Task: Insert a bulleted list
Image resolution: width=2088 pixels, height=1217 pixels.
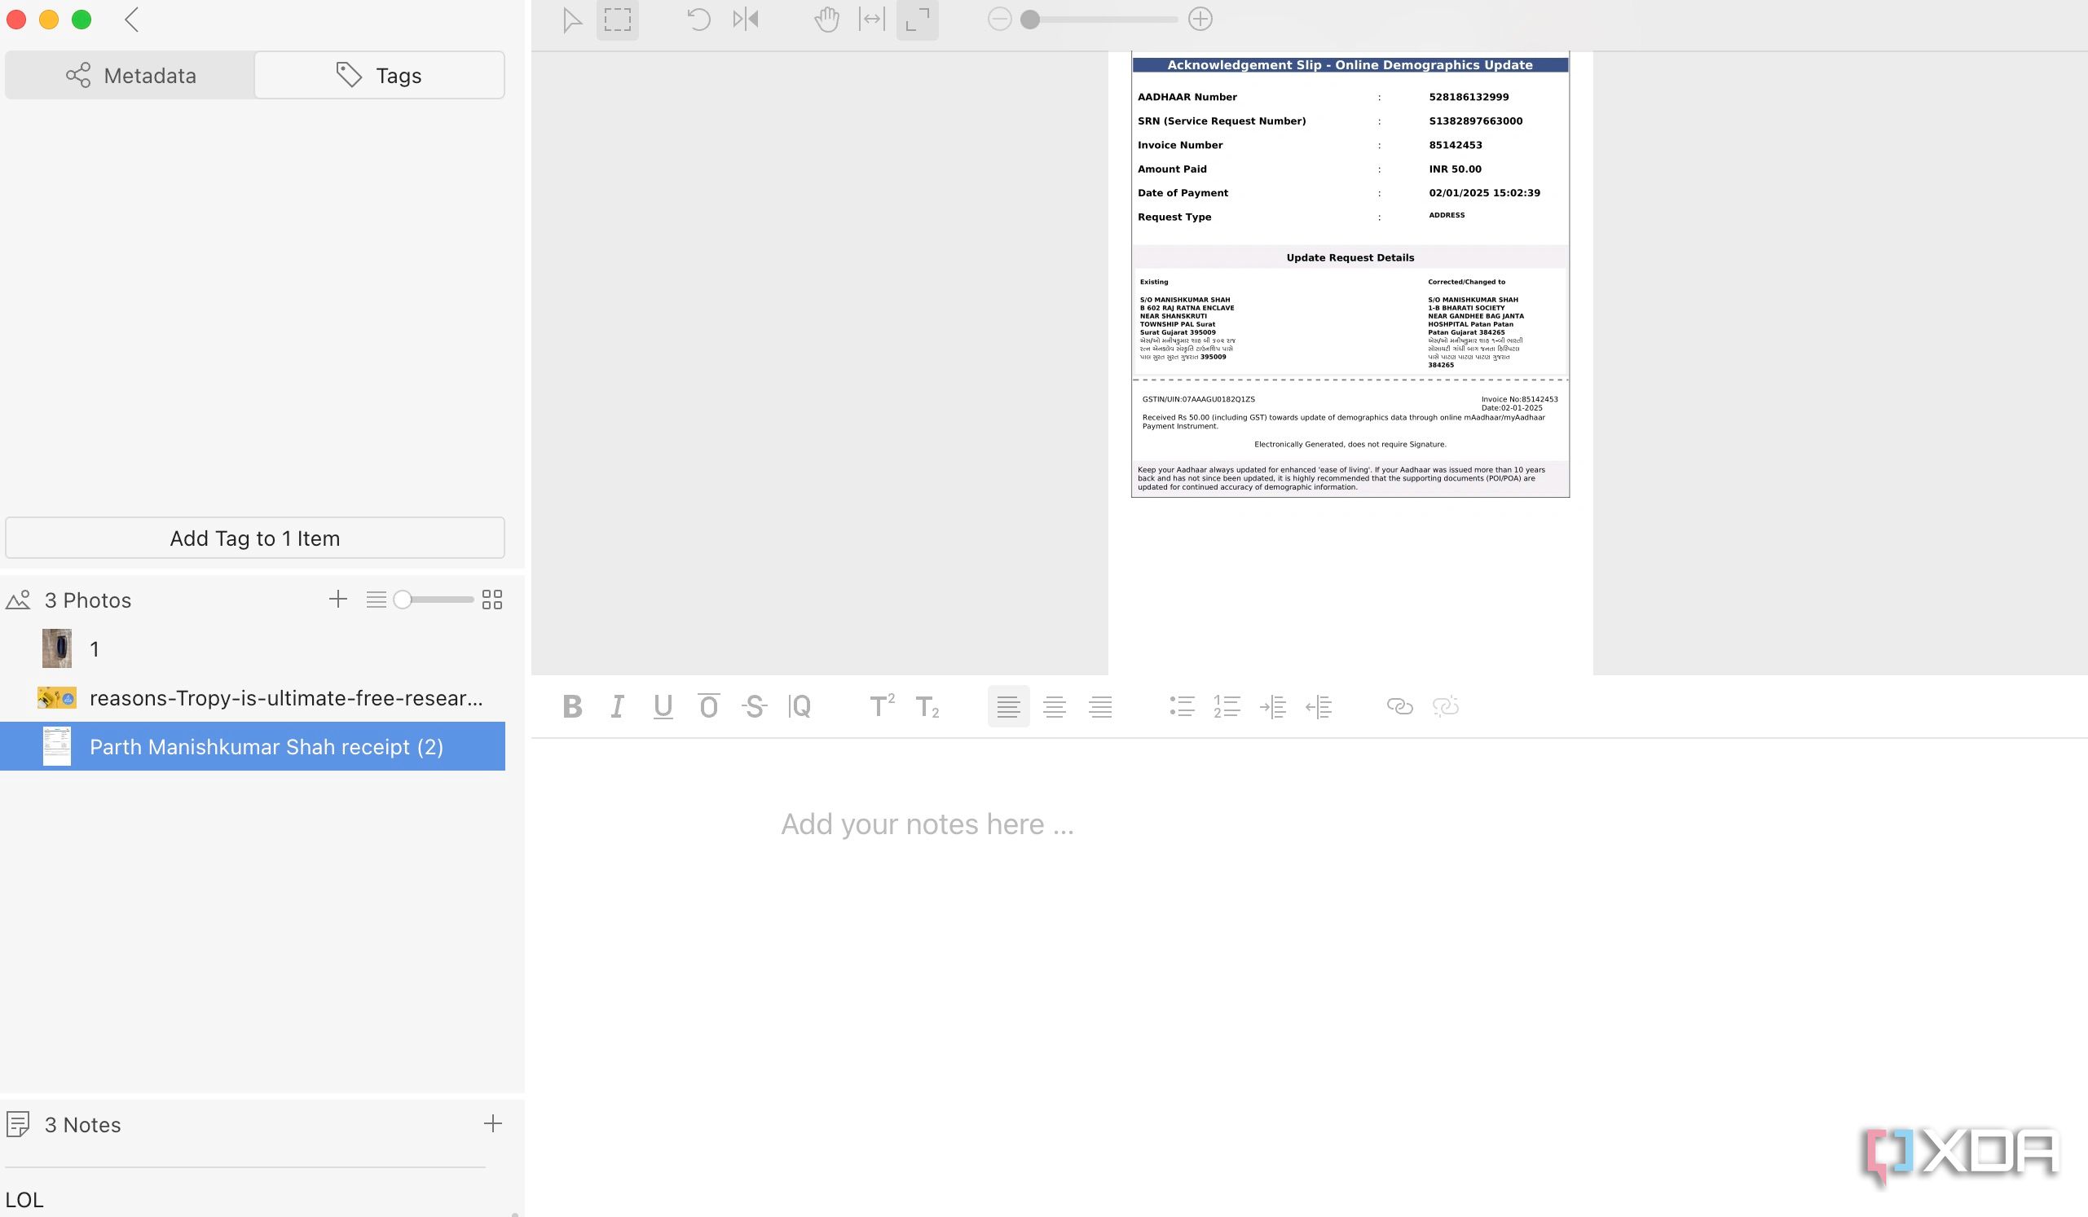Action: pyautogui.click(x=1182, y=706)
